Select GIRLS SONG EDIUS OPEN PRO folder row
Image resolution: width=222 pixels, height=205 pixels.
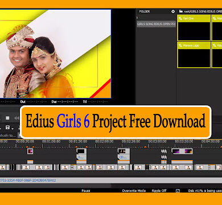pos(157,24)
